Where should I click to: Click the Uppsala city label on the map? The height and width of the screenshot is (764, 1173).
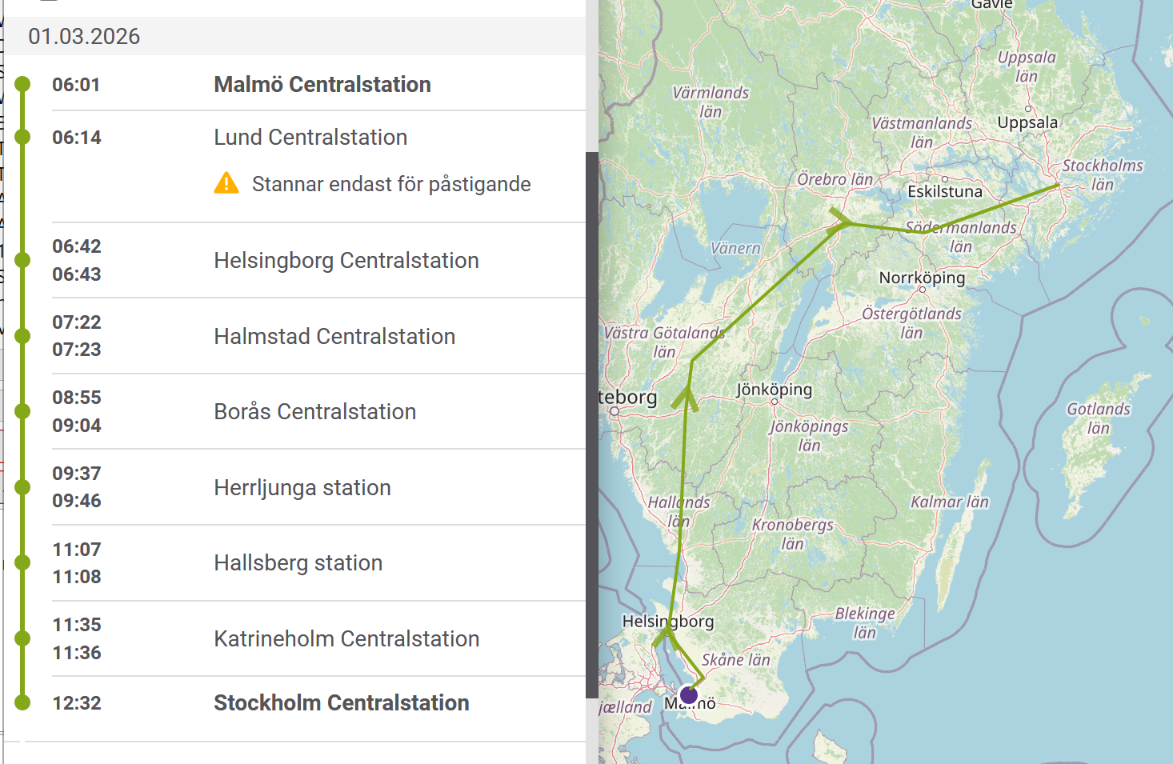click(x=1027, y=122)
